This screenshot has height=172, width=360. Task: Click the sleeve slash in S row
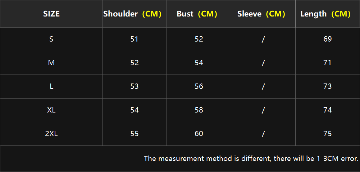[x=263, y=39]
